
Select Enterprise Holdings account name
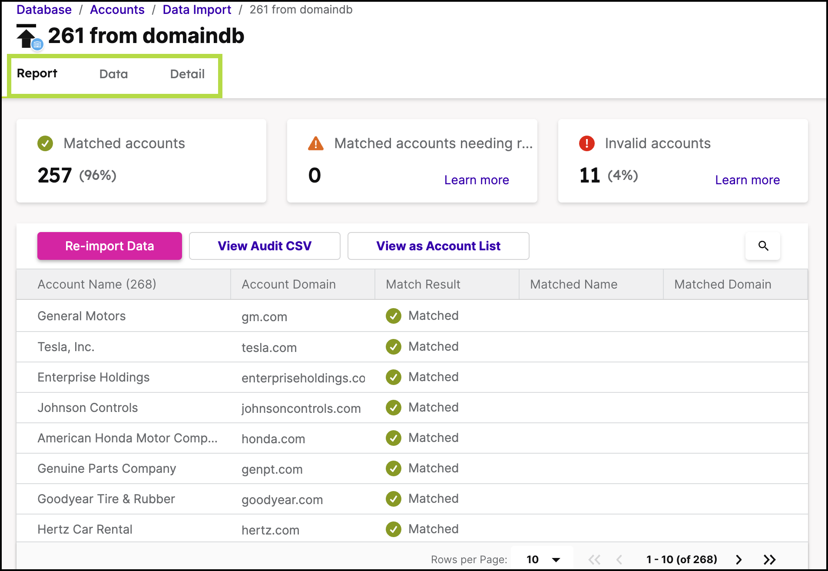point(93,377)
